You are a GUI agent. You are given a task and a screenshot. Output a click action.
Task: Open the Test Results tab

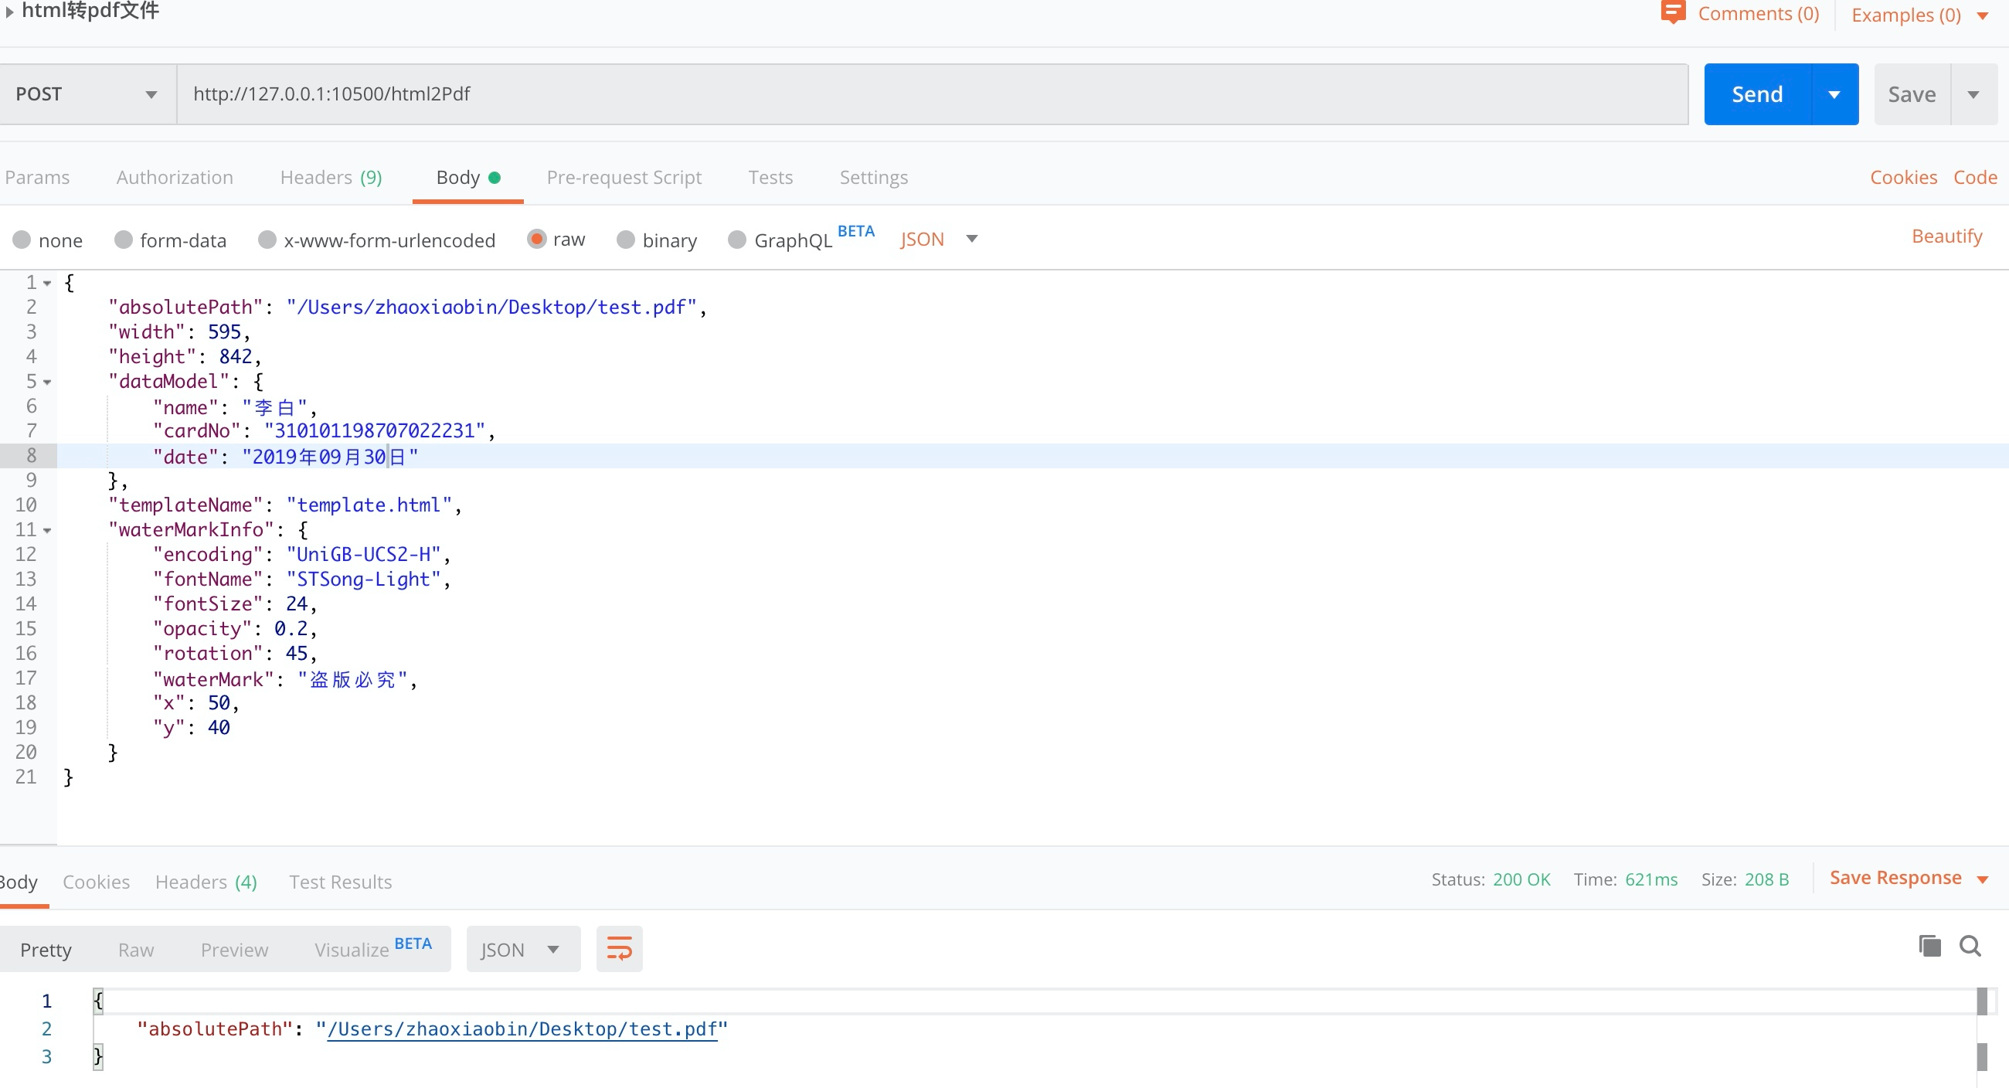(x=340, y=882)
